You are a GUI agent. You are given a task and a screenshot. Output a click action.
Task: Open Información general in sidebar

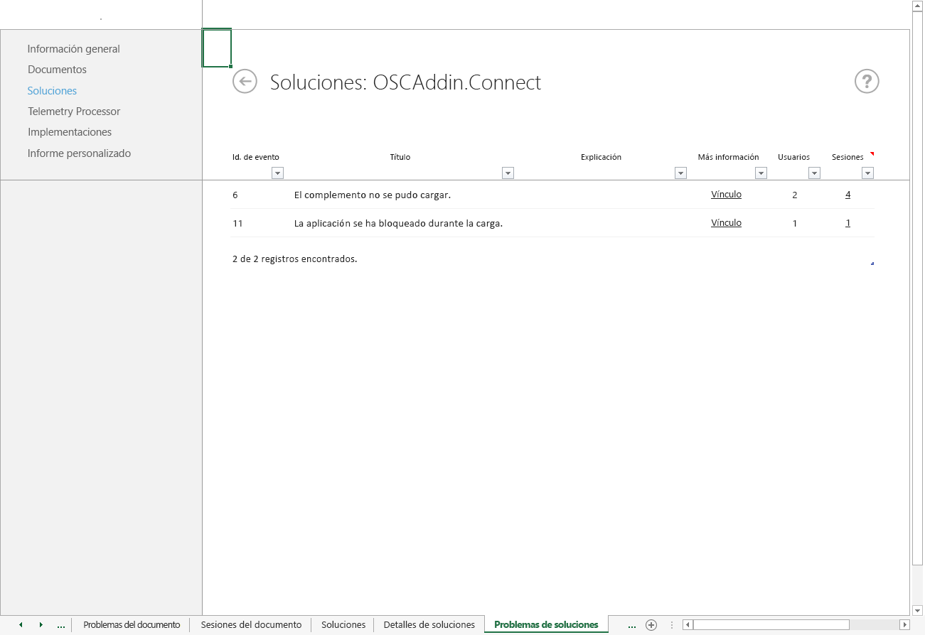(74, 49)
